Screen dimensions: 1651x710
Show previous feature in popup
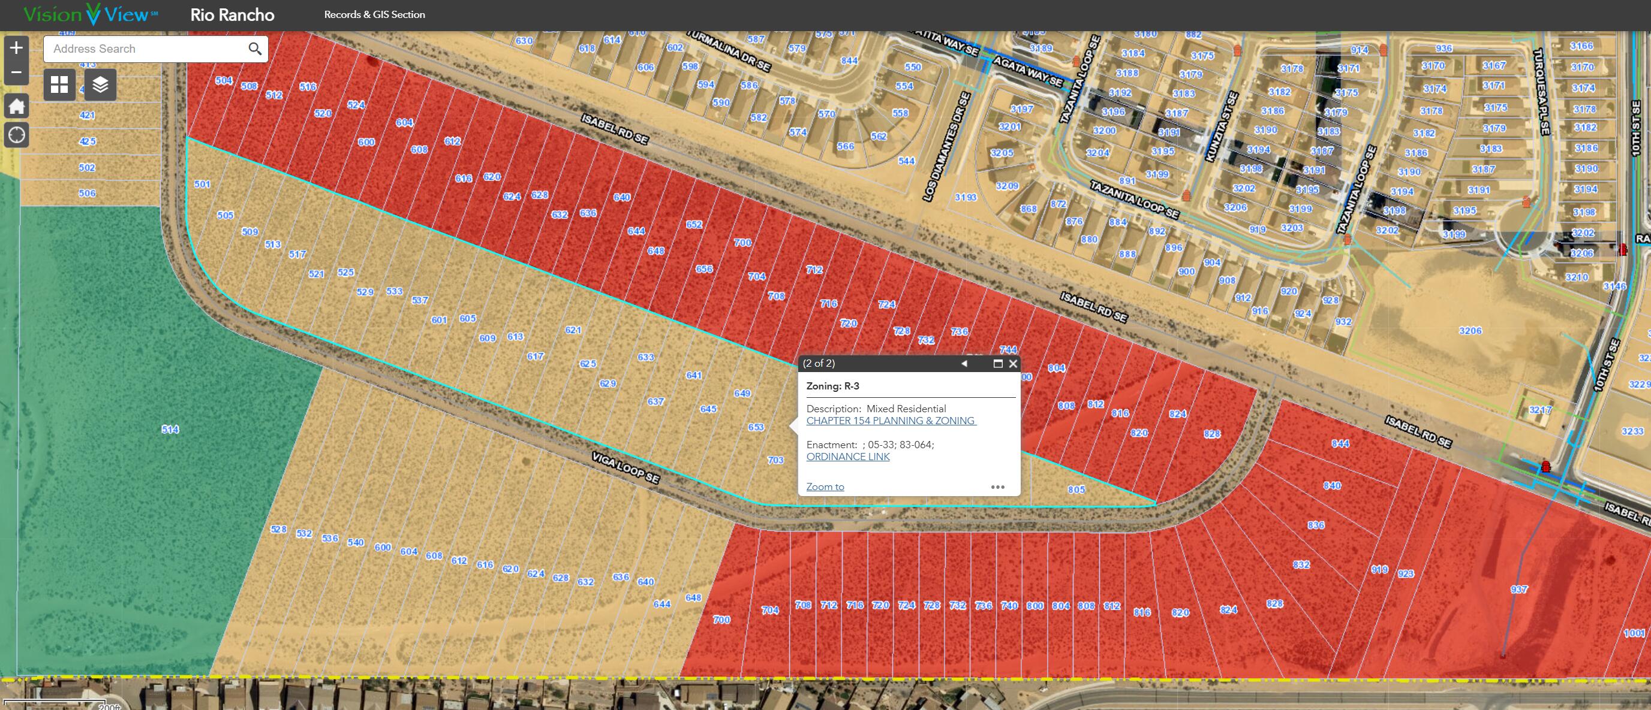[963, 364]
